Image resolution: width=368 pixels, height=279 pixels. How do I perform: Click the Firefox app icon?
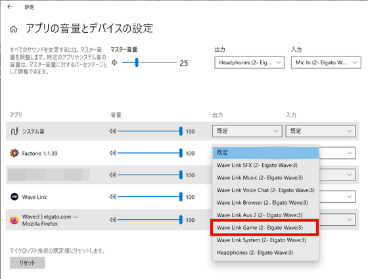click(14, 220)
